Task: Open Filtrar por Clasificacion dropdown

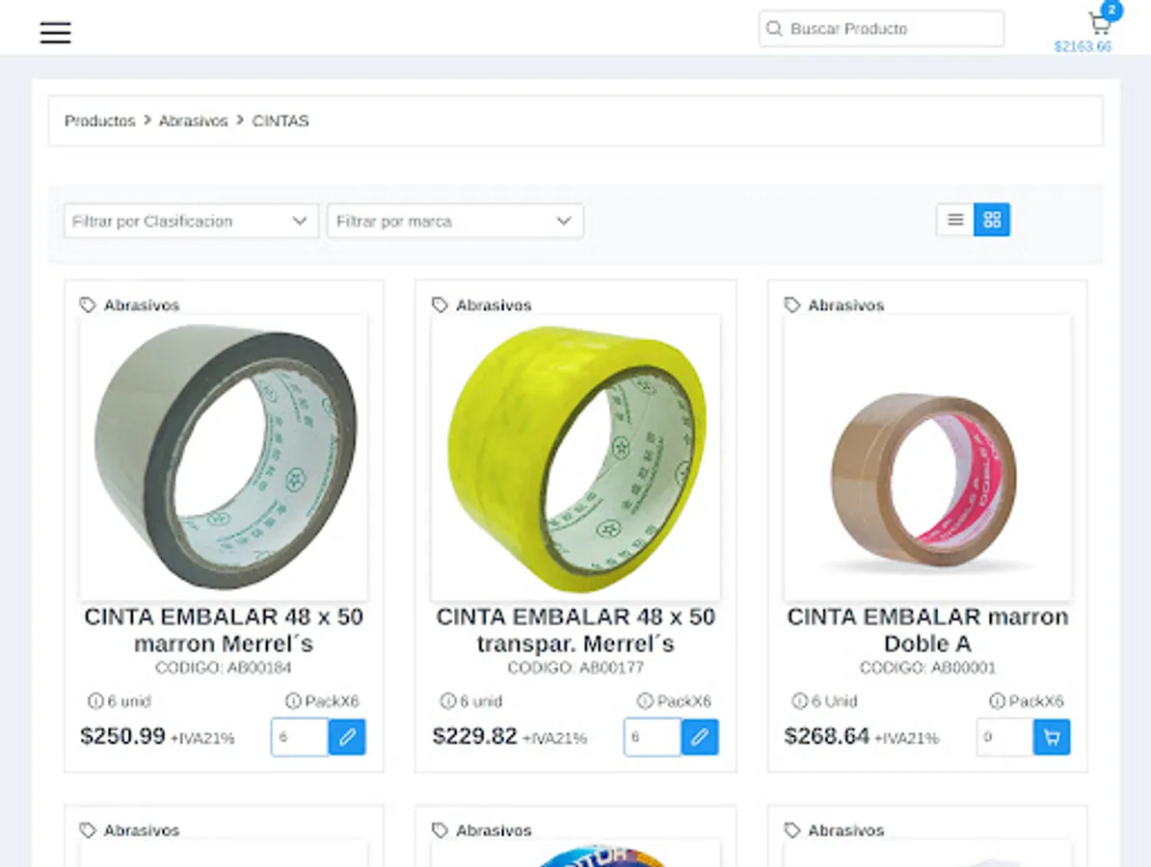Action: pos(191,221)
